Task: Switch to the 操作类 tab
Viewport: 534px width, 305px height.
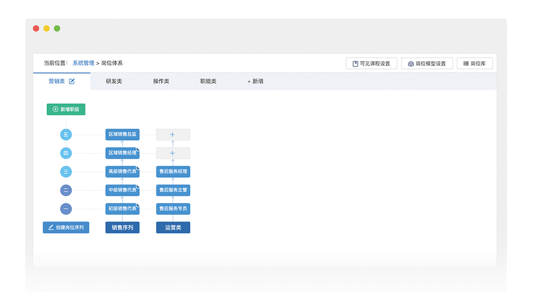Action: pos(161,82)
